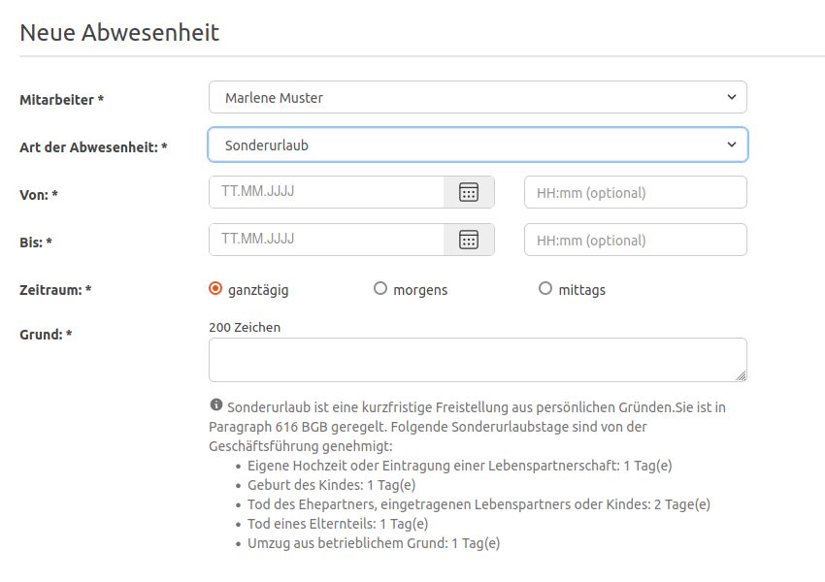Click the resize grip of Grund textarea
This screenshot has width=825, height=582.
pyautogui.click(x=741, y=375)
